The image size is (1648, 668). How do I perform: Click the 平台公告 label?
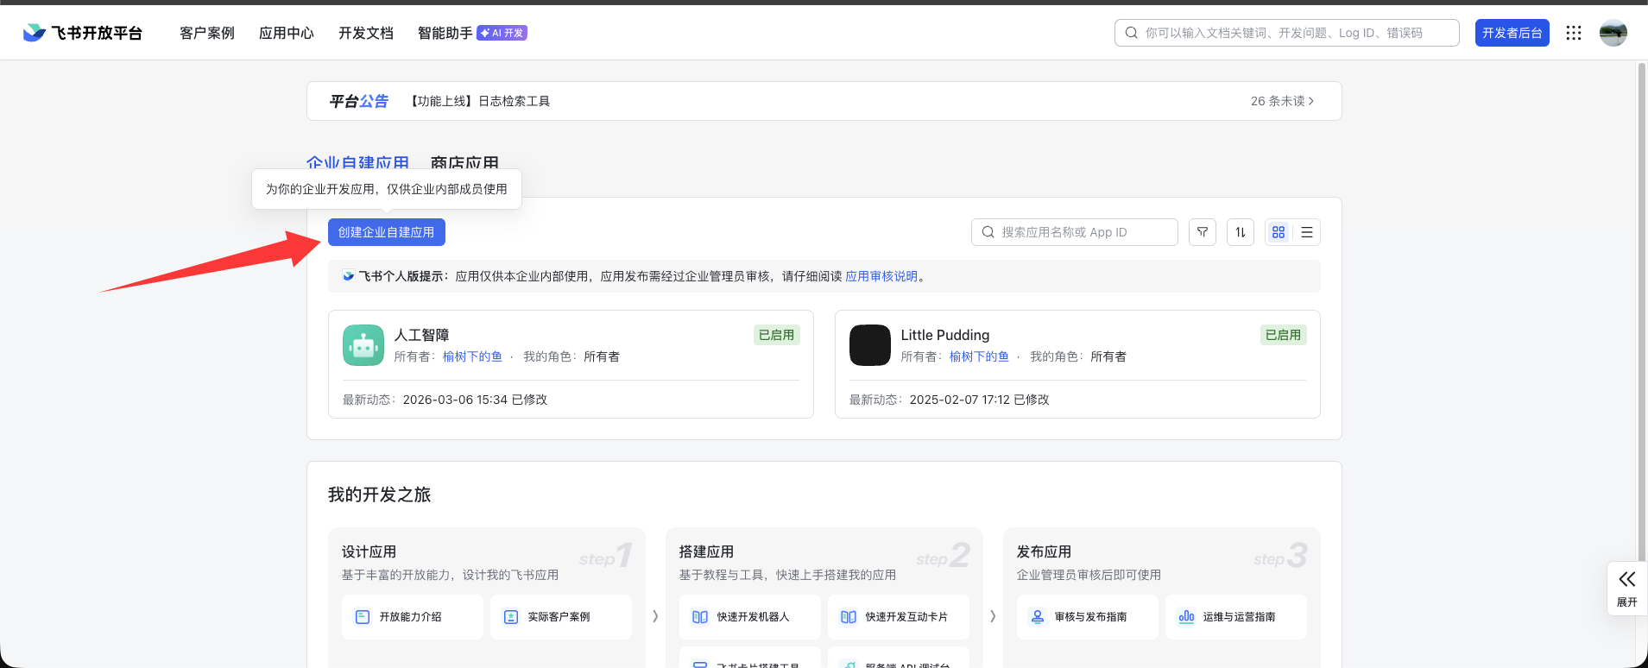coord(358,101)
